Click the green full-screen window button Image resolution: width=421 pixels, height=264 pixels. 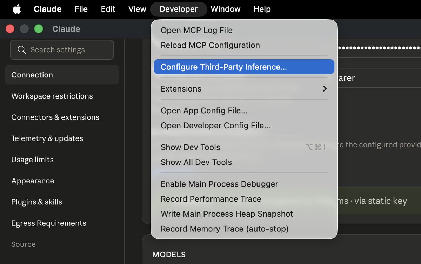pos(39,29)
